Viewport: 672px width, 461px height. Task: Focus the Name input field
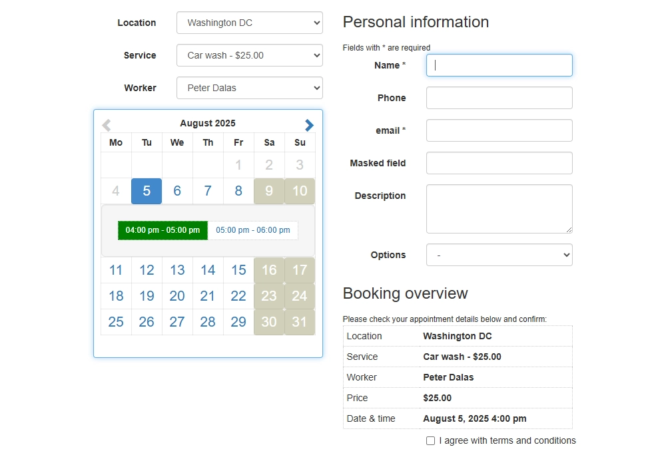500,65
